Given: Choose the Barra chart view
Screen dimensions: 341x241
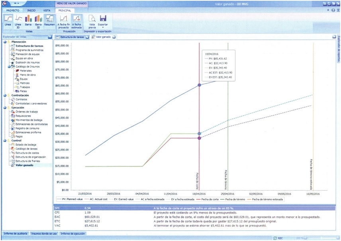Looking at the screenshot, I should (28, 20).
